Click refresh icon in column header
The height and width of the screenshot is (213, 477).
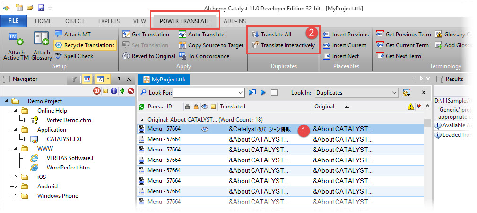(x=141, y=106)
